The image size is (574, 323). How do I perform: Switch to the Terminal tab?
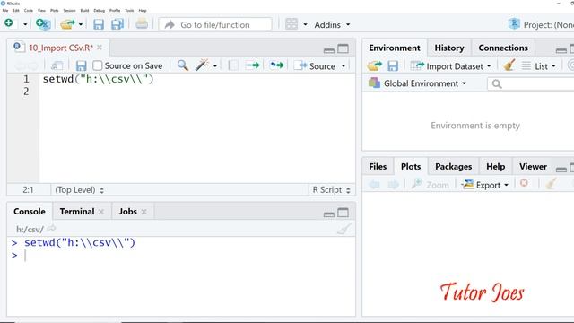77,212
